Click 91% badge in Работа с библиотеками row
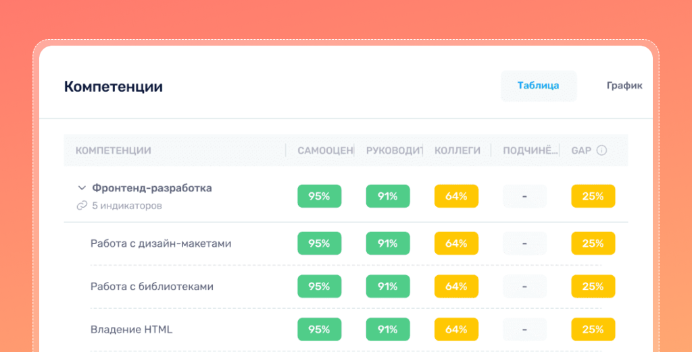Viewport: 692px width, 352px height. (388, 287)
